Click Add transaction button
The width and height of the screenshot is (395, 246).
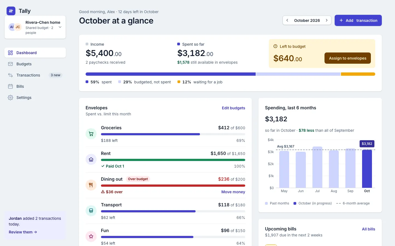click(x=358, y=20)
